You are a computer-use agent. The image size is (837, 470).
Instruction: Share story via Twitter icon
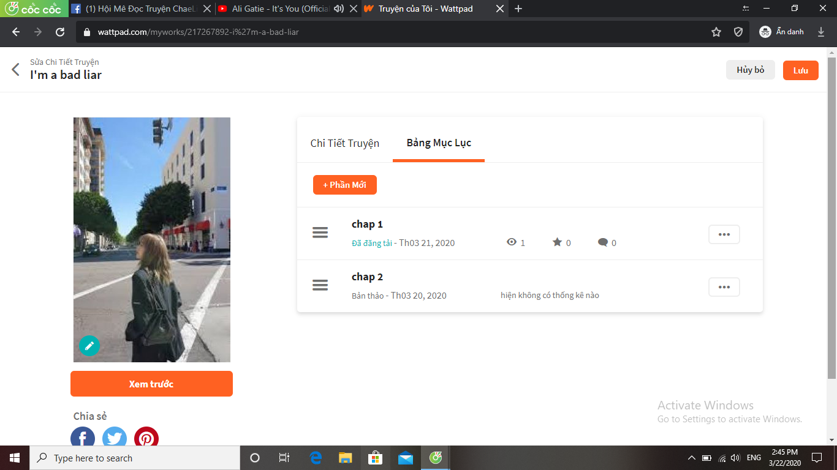pyautogui.click(x=115, y=437)
